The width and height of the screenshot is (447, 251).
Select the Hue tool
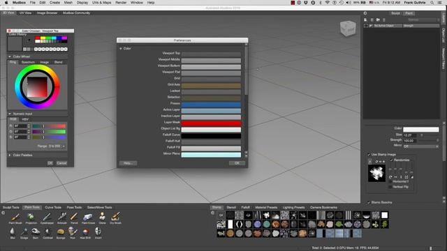73,232
